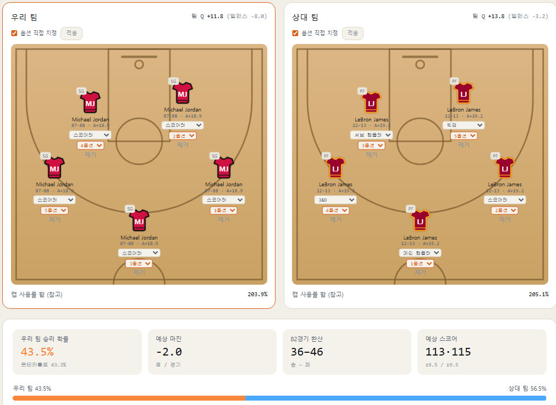The height and width of the screenshot is (405, 556).
Task: Click PF badge on the 빅맨 LeBron
Action: click(454, 81)
